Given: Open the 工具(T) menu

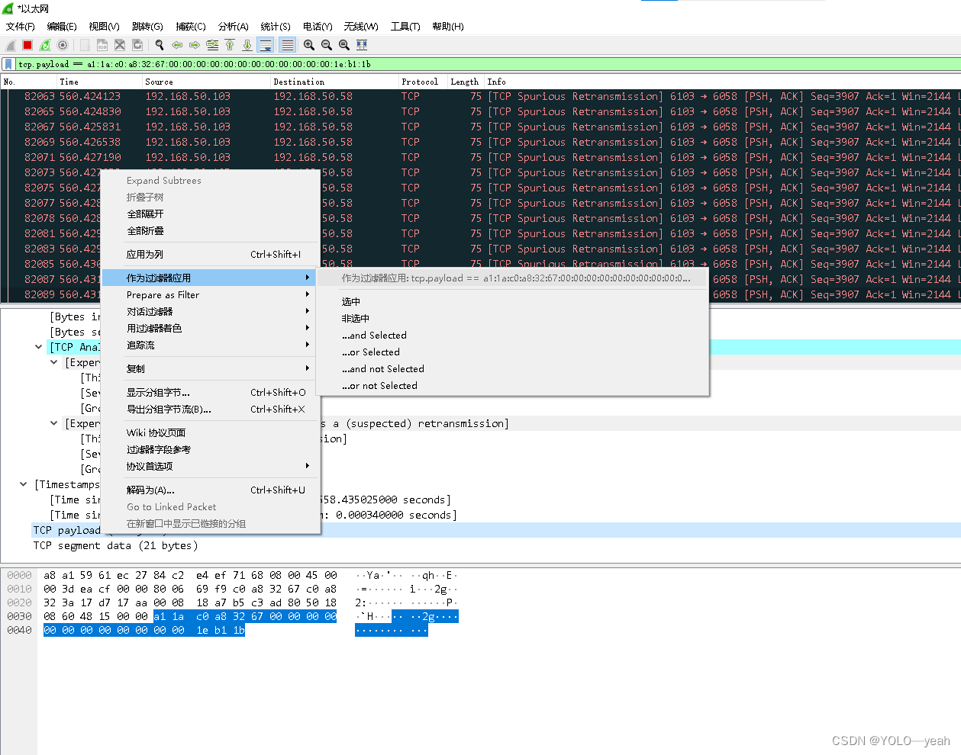Looking at the screenshot, I should [x=405, y=26].
